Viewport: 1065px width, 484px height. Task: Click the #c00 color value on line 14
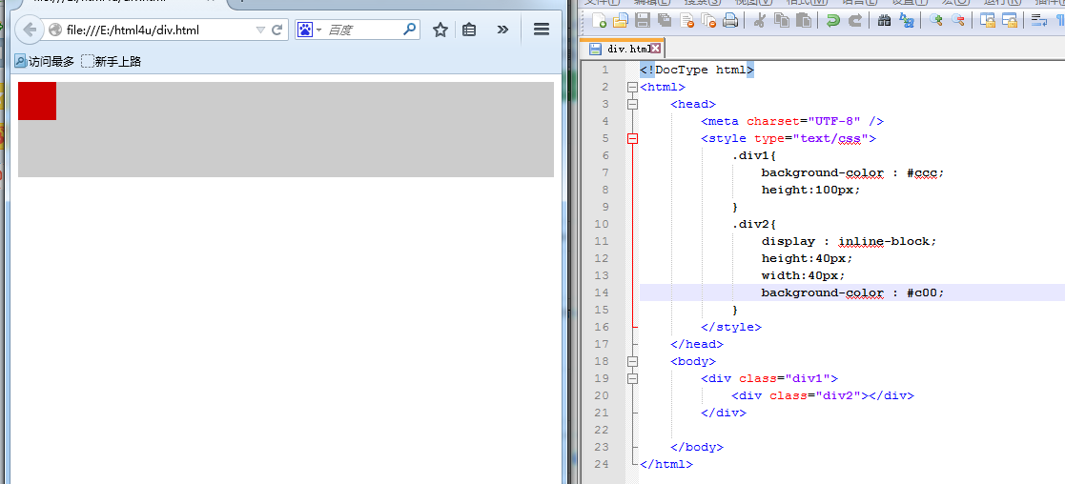coord(922,292)
